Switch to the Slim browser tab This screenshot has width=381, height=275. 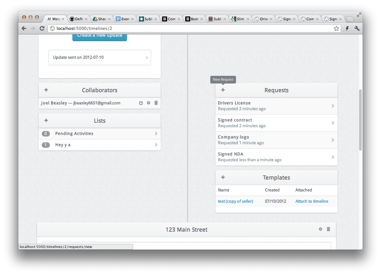(240, 19)
